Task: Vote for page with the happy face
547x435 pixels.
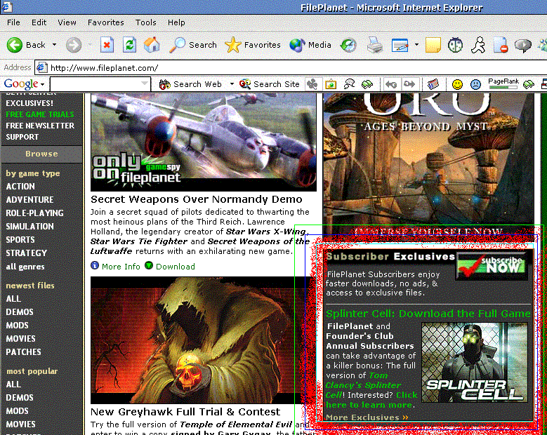Action: pyautogui.click(x=457, y=84)
